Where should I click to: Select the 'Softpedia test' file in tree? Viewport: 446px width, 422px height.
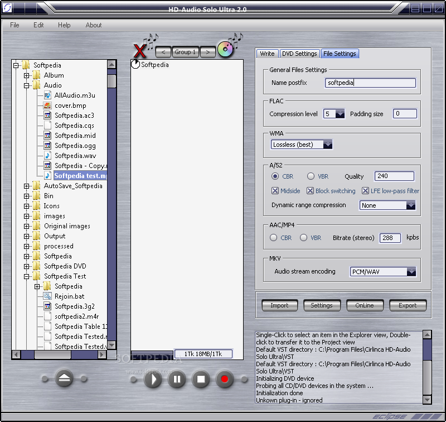click(80, 176)
